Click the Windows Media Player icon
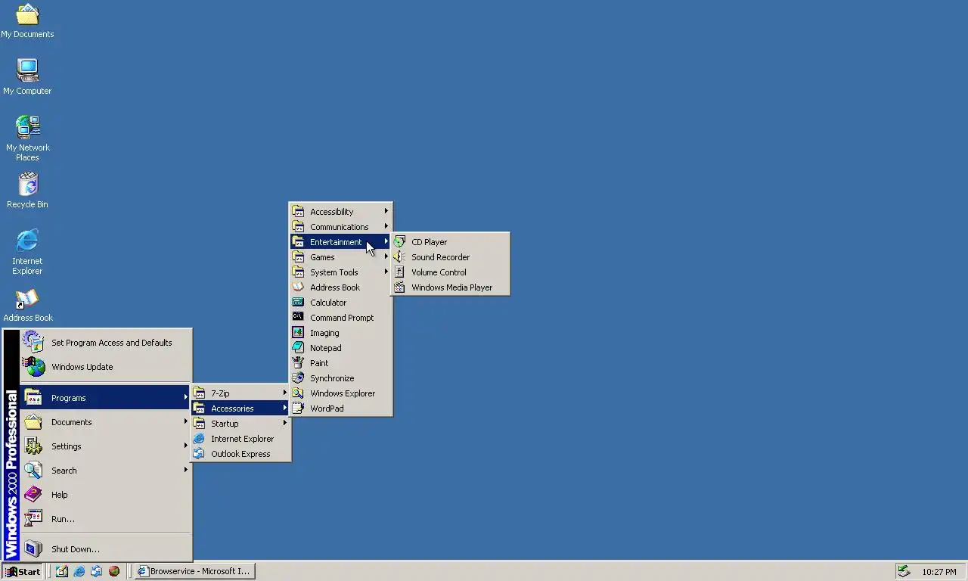Screen dimensions: 968x581 tap(399, 287)
